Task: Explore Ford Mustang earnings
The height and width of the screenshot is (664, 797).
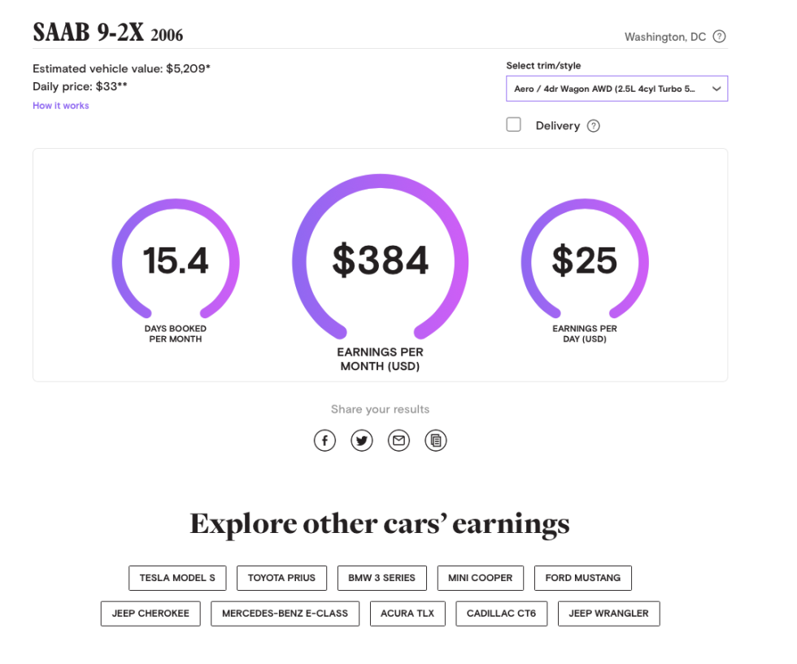Action: (x=583, y=578)
